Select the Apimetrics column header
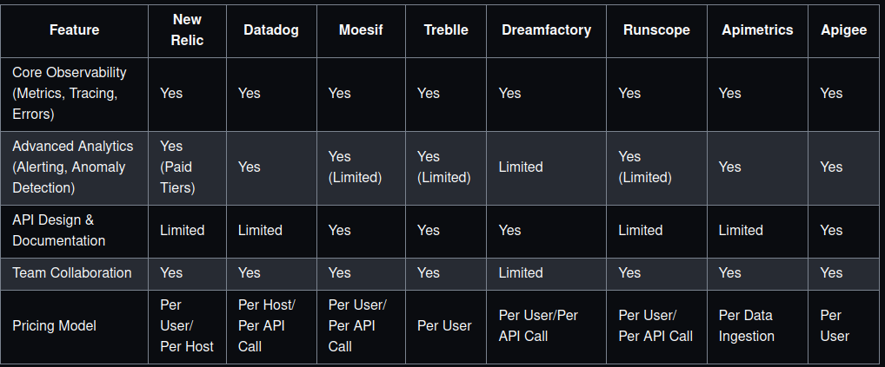The width and height of the screenshot is (885, 367). (x=757, y=29)
